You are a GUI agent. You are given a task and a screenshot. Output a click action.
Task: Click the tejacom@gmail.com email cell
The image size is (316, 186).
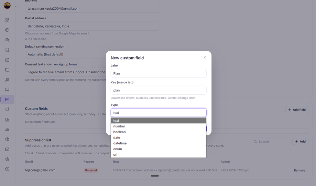pyautogui.click(x=40, y=170)
